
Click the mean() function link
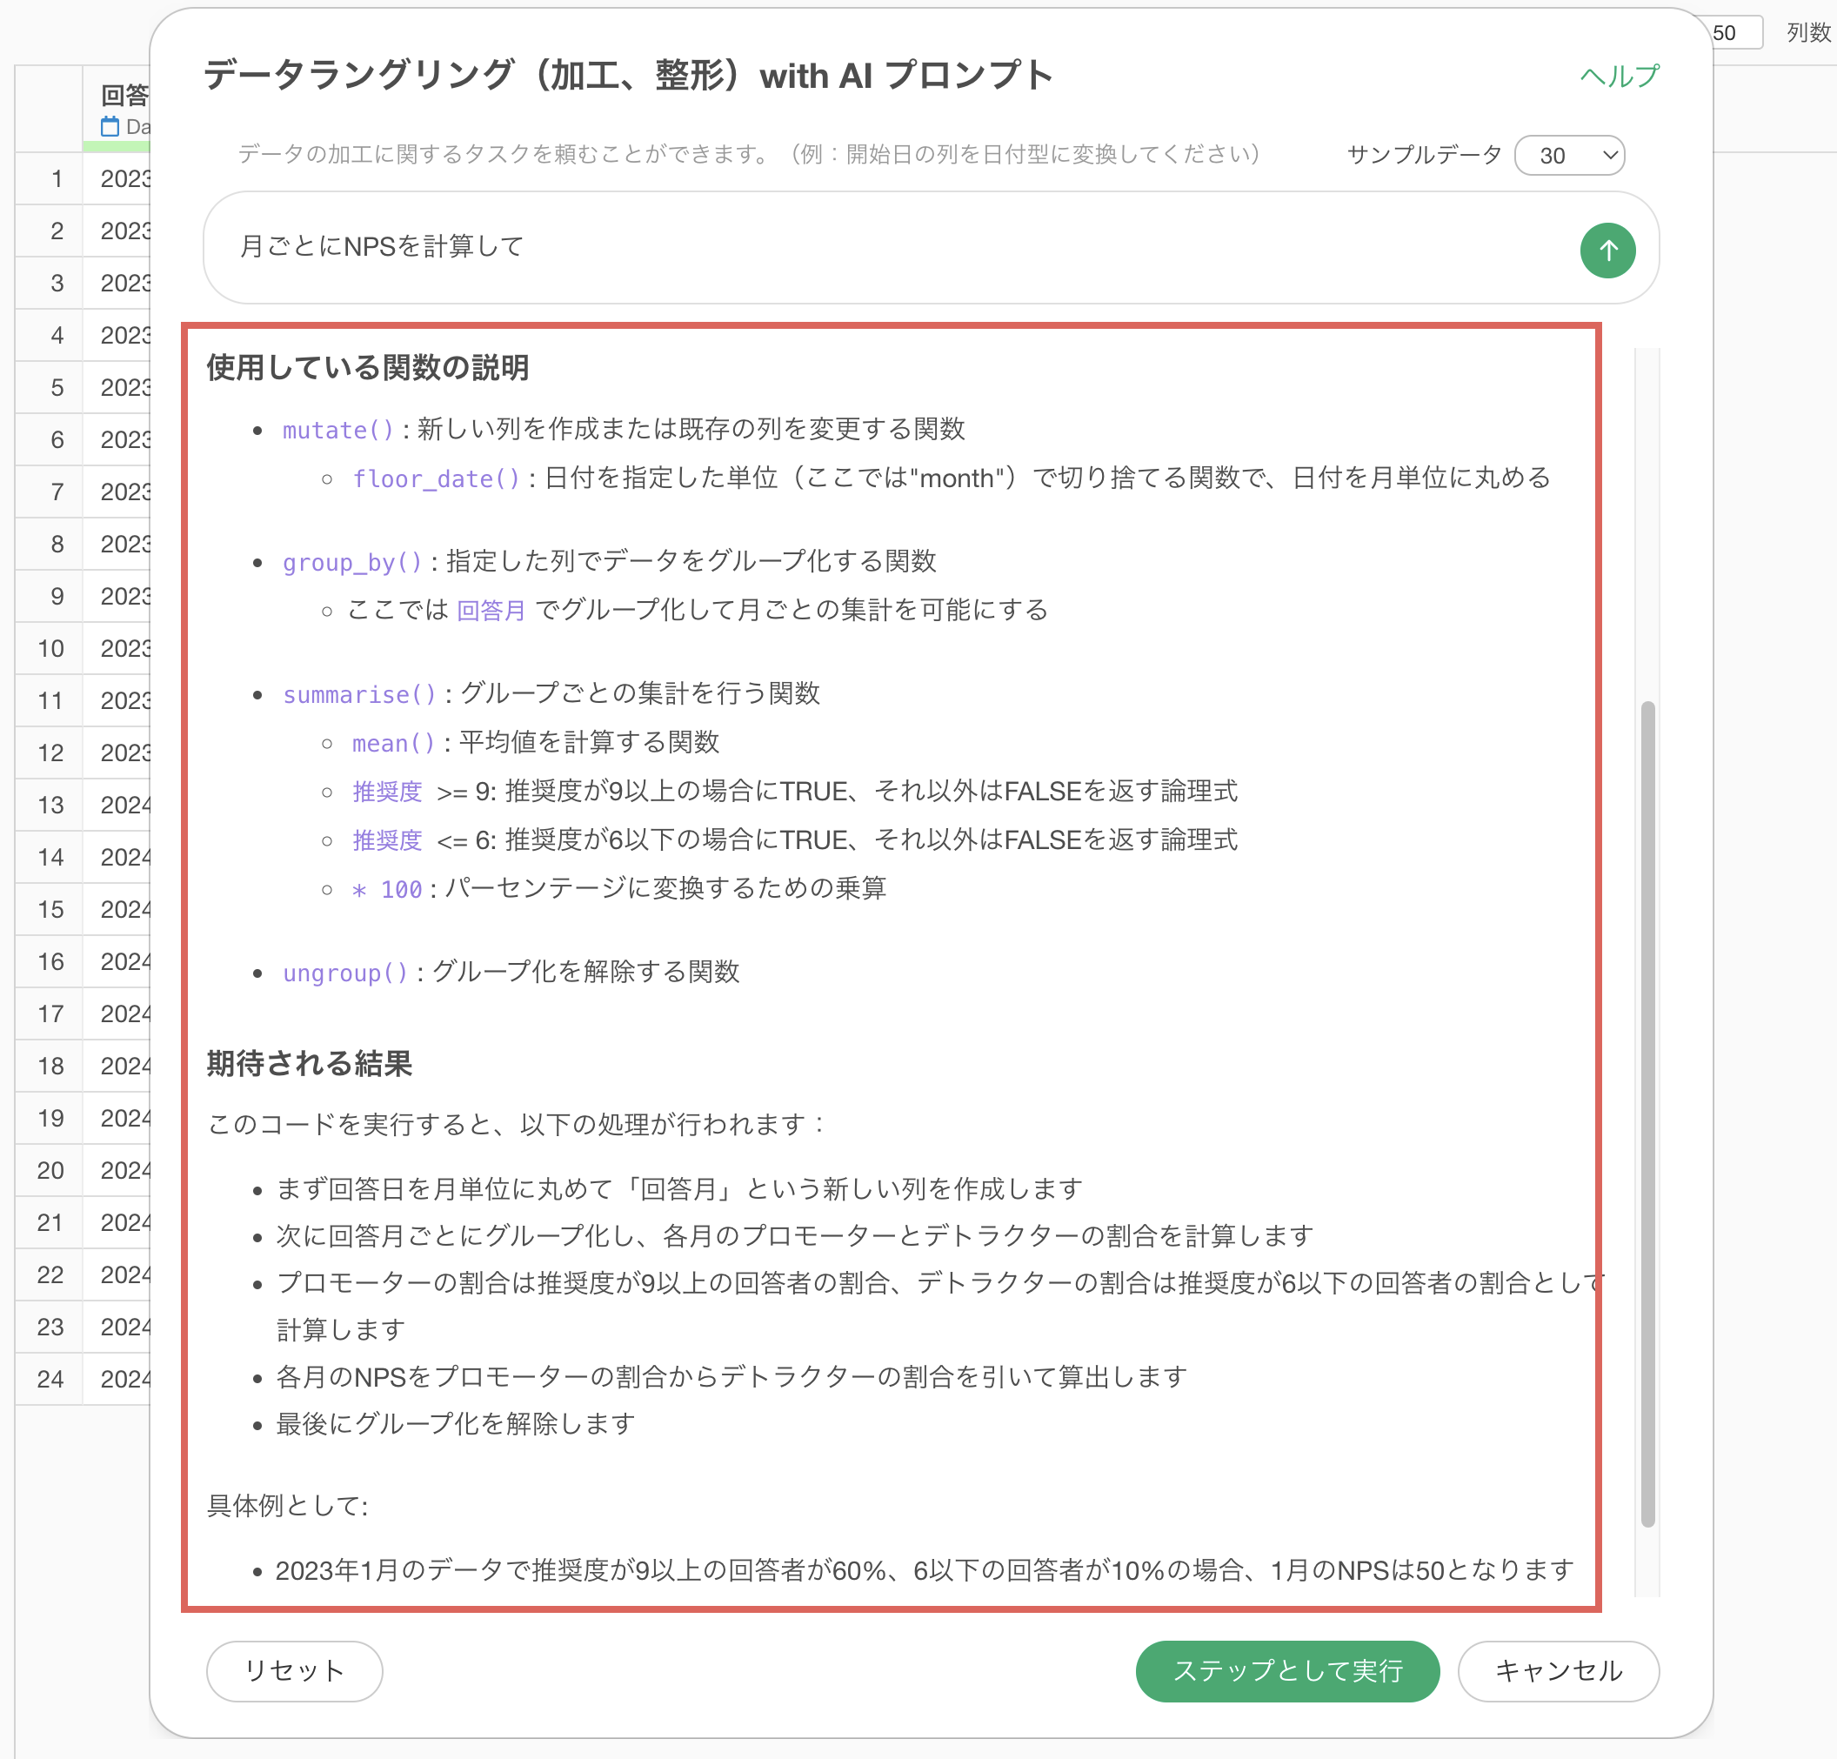(394, 744)
